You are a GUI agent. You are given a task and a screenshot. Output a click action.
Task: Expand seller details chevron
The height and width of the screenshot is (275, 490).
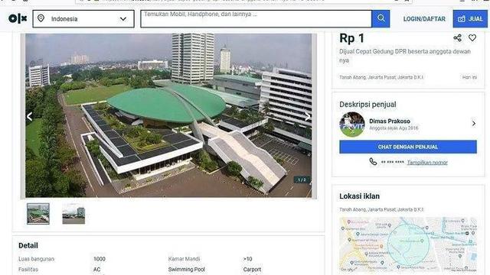coord(474,124)
